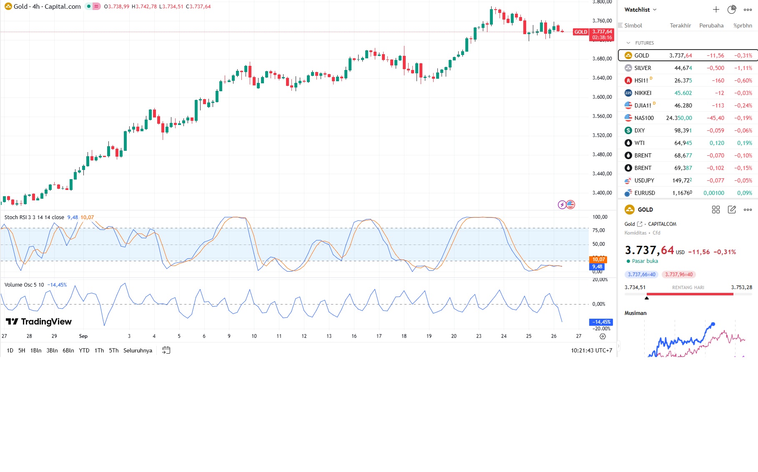This screenshot has width=758, height=472.
Task: Switch to the YTD range tab
Action: tap(84, 350)
